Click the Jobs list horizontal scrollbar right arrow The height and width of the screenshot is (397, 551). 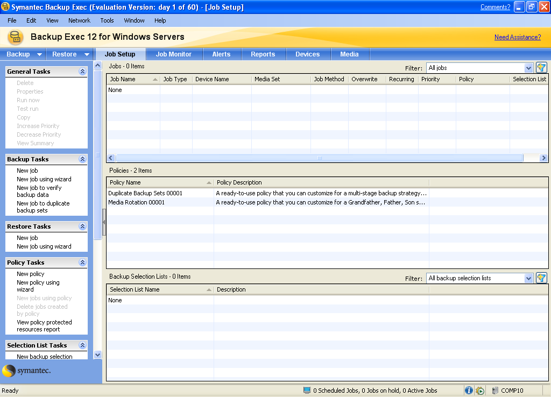(x=543, y=158)
